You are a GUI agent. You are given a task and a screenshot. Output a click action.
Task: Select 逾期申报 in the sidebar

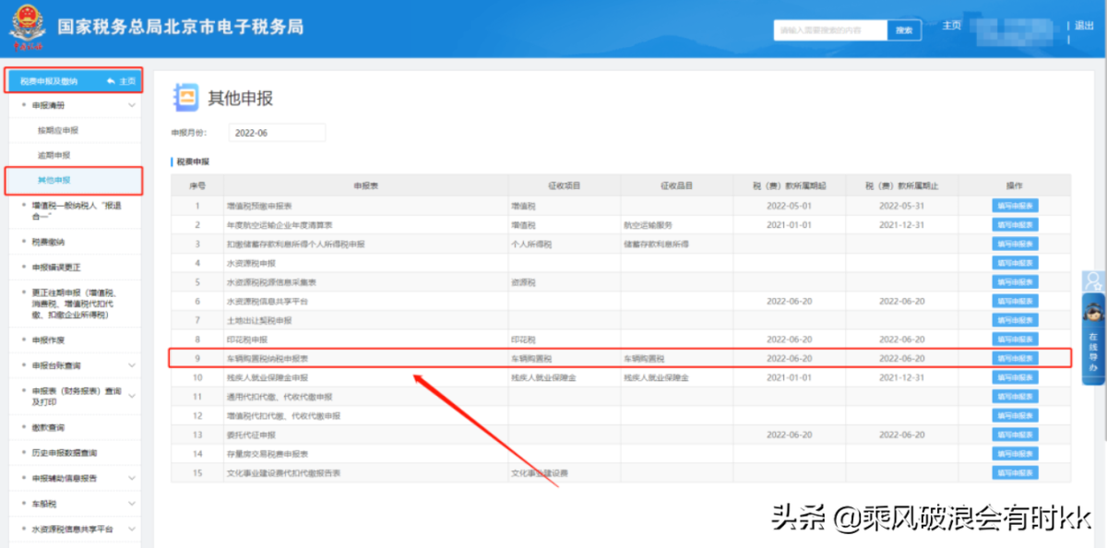54,155
